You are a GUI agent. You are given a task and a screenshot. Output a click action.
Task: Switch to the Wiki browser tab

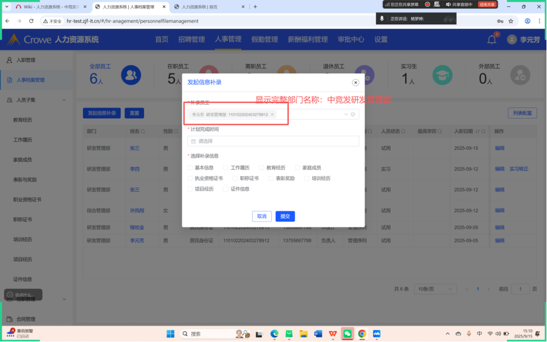click(51, 7)
